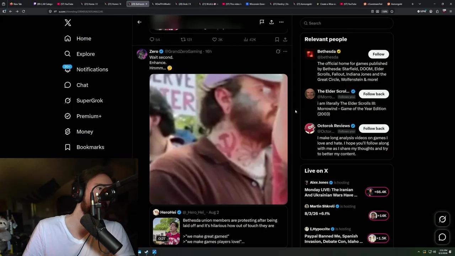Switch to the r/LivestreamFail browser tab
Image resolution: width=455 pixels, height=256 pixels.
click(x=374, y=4)
